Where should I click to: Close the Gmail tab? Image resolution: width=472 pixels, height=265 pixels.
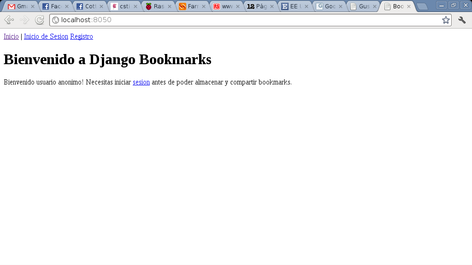33,6
